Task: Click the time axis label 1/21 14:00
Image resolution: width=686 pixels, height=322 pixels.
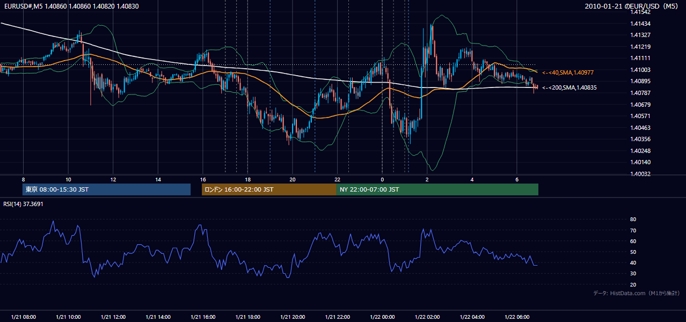Action: coord(158,317)
